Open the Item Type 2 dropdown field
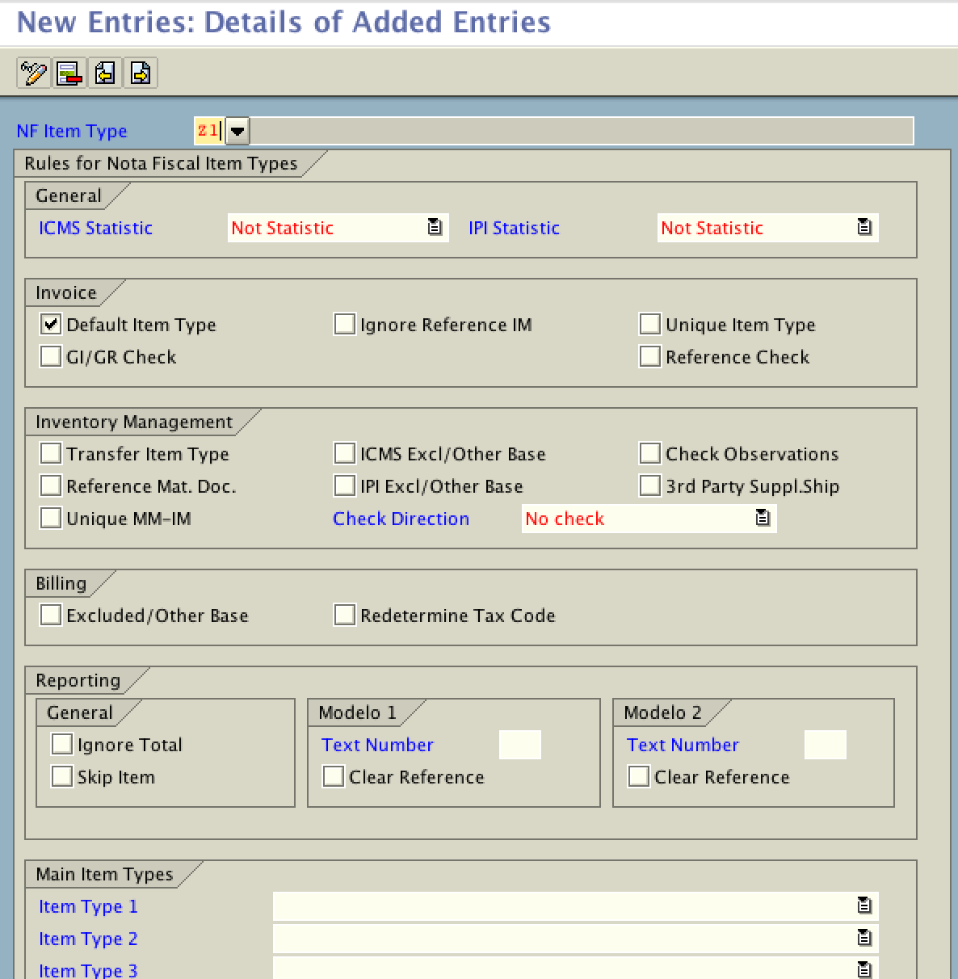Image resolution: width=958 pixels, height=979 pixels. pos(565,939)
